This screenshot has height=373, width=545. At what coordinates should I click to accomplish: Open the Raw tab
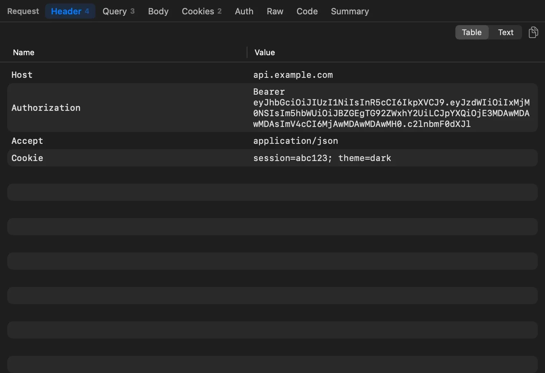tap(275, 11)
